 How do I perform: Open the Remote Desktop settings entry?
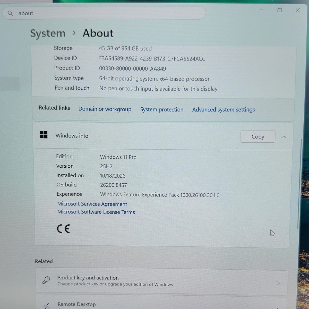pyautogui.click(x=161, y=303)
